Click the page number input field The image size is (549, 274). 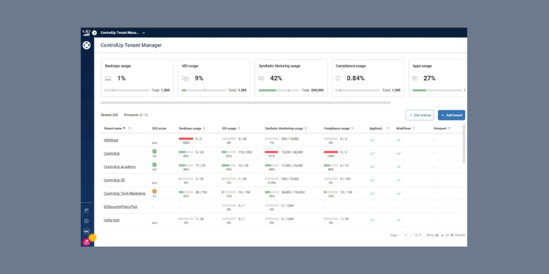coord(406,235)
